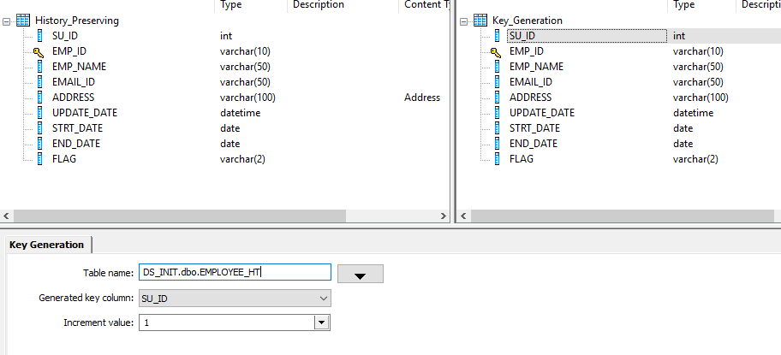Click column icon beside ADDRESS in Key_Generation
Viewport: 781px width, 355px height.
click(497, 98)
